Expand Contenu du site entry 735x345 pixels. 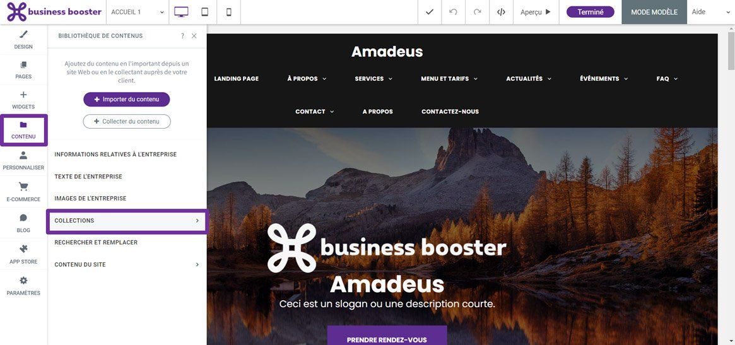tap(127, 265)
